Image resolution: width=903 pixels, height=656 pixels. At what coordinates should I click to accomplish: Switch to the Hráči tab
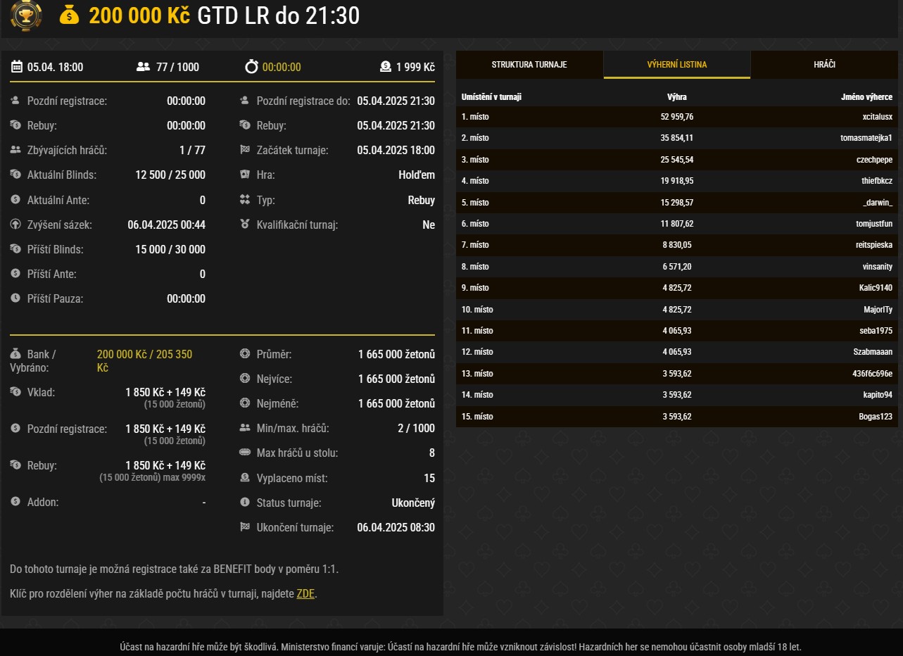pos(824,65)
